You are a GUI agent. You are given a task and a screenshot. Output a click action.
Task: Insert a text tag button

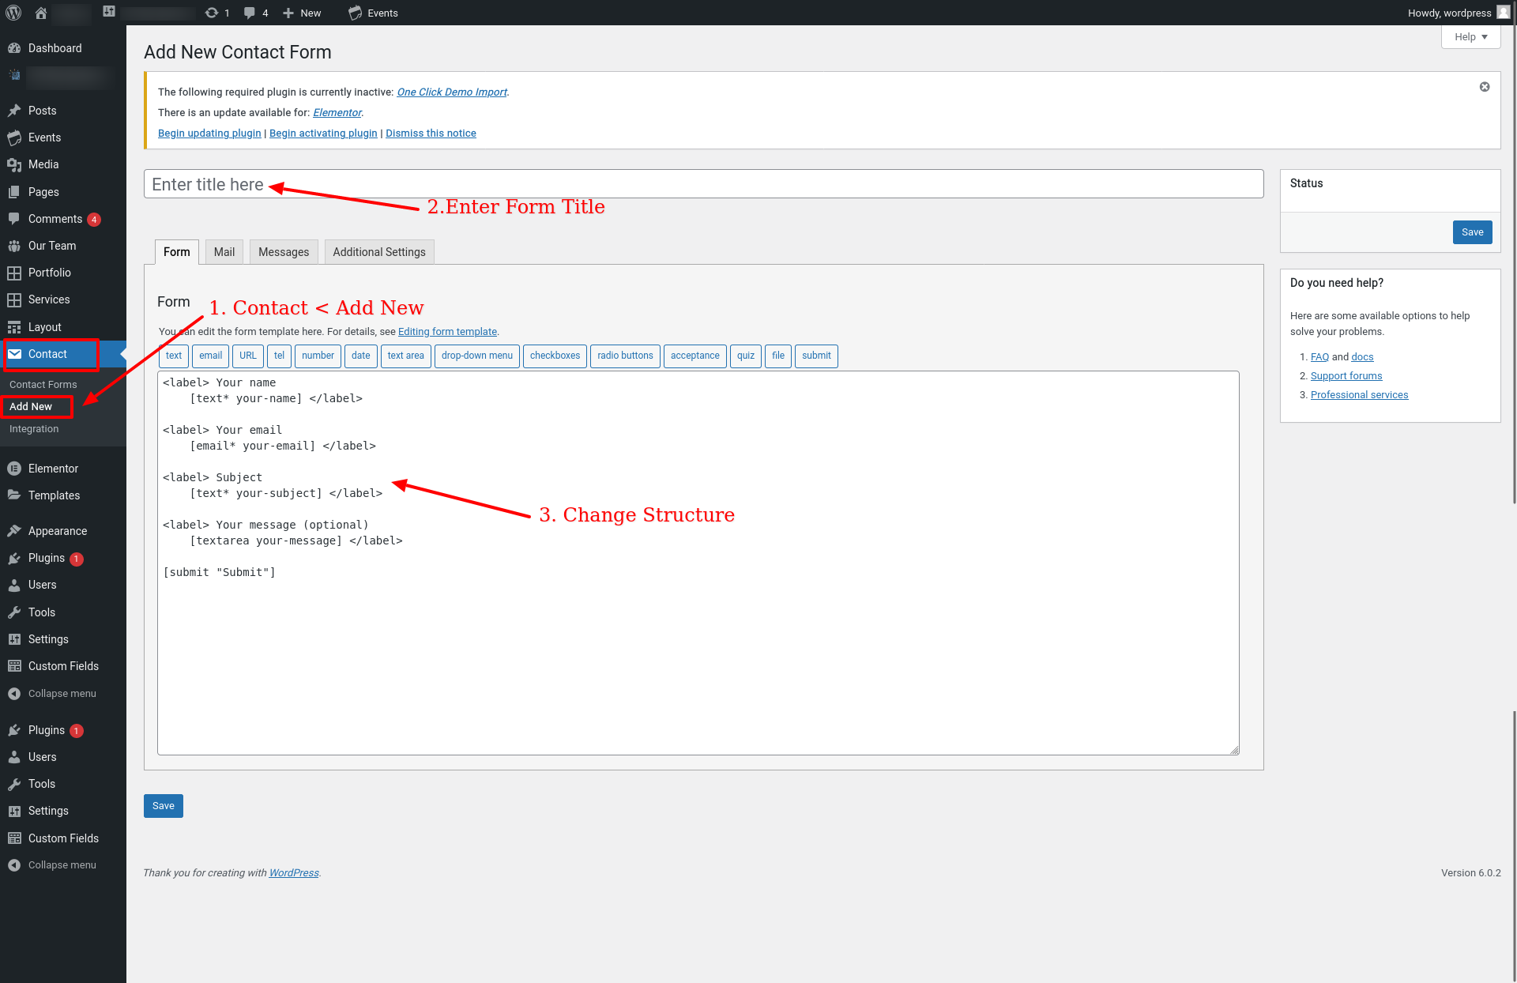174,356
